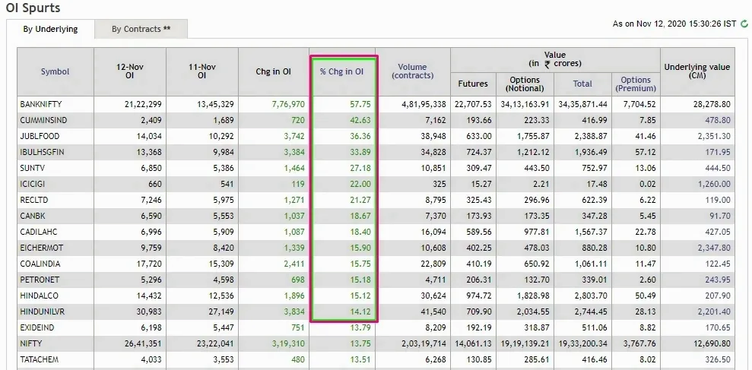Click SUNTV futures value 309.47
Viewport: 752px width, 370px height.
pyautogui.click(x=479, y=168)
